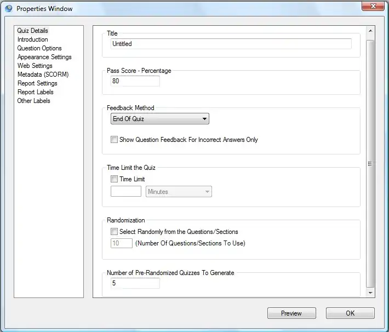Switch to Web Settings section
The image size is (389, 332).
click(x=35, y=66)
